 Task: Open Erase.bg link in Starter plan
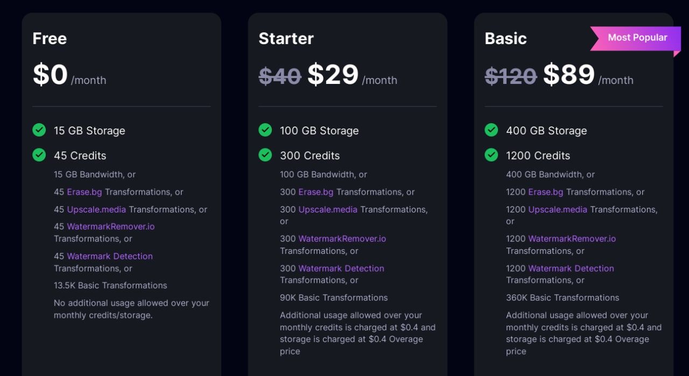point(316,192)
